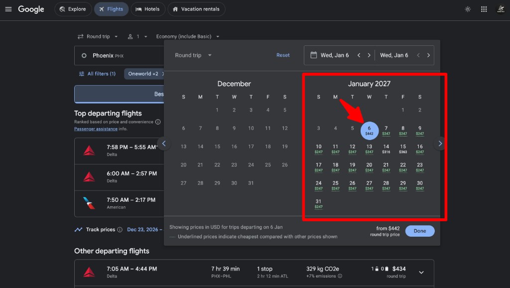
Task: Select December 15 in the calendar
Action: [x=217, y=146]
